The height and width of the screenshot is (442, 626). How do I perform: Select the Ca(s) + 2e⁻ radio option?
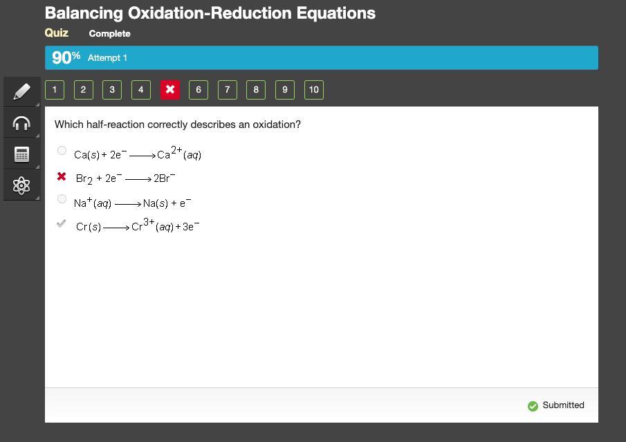coord(62,151)
